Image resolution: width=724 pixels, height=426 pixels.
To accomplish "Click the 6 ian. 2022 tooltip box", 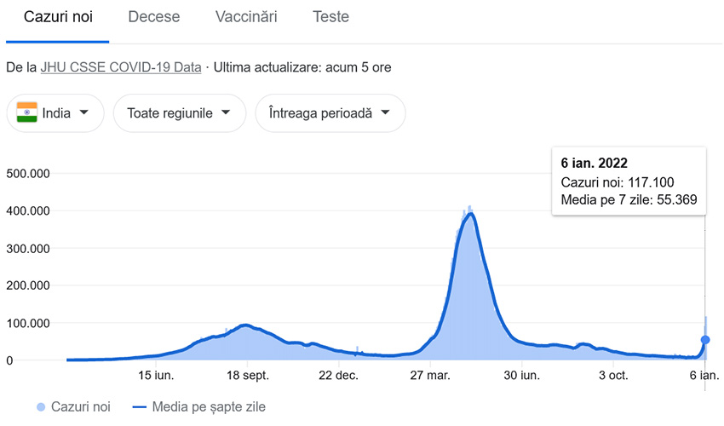I will pyautogui.click(x=629, y=181).
